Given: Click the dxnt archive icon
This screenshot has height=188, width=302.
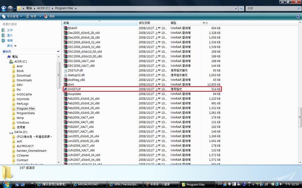Looking at the screenshot, I should point(65,84).
